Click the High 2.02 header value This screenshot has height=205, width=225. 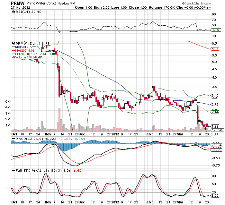(x=102, y=8)
